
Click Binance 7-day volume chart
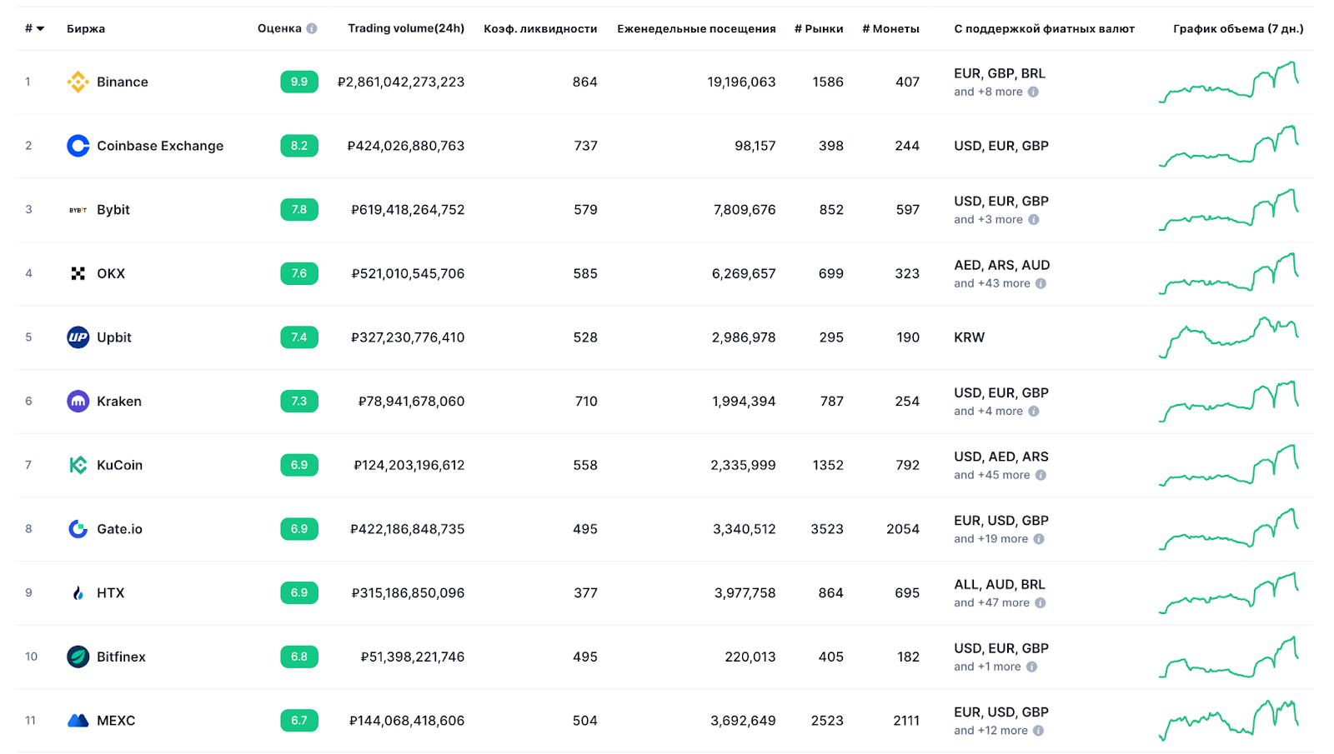tap(1229, 82)
